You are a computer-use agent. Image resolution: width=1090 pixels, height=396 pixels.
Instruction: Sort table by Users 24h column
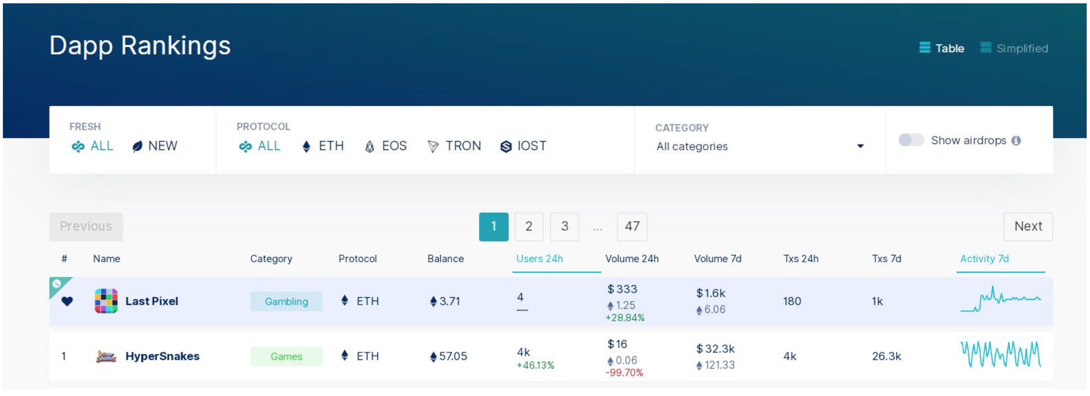coord(539,259)
